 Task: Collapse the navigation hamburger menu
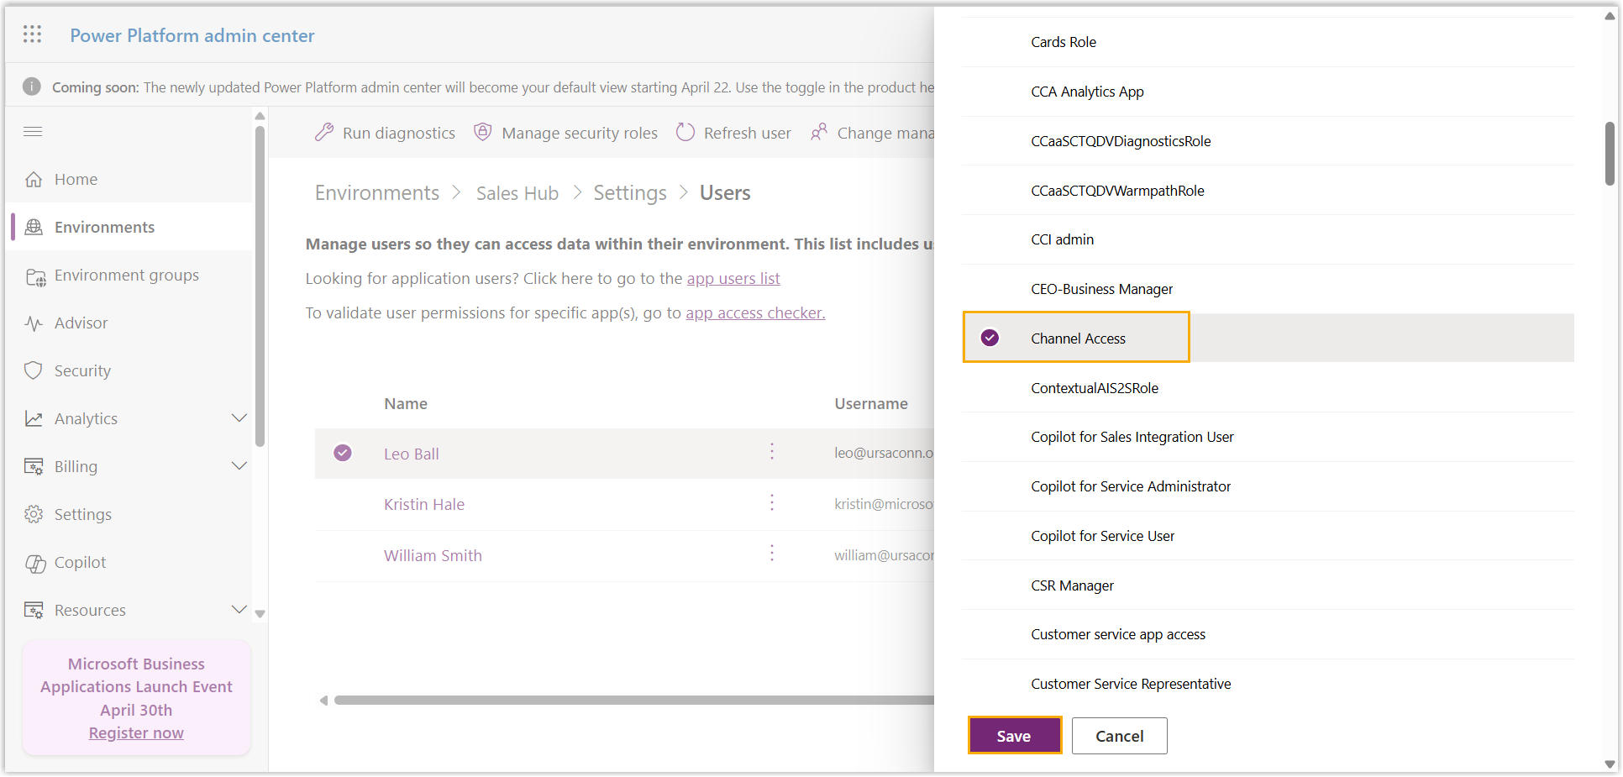(x=33, y=132)
